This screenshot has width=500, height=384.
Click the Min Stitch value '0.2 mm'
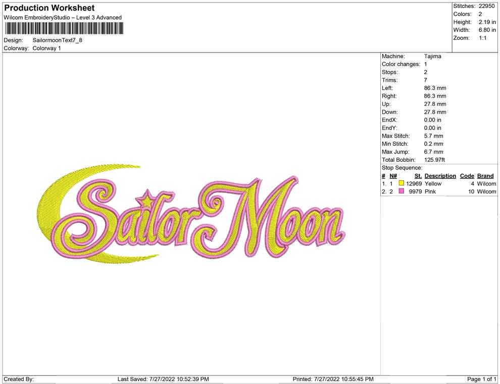coord(434,144)
